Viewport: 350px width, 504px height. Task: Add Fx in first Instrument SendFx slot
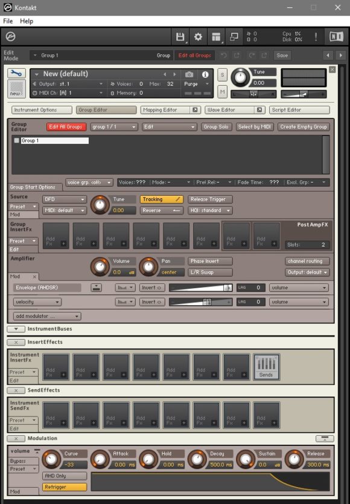pyautogui.click(x=56, y=415)
